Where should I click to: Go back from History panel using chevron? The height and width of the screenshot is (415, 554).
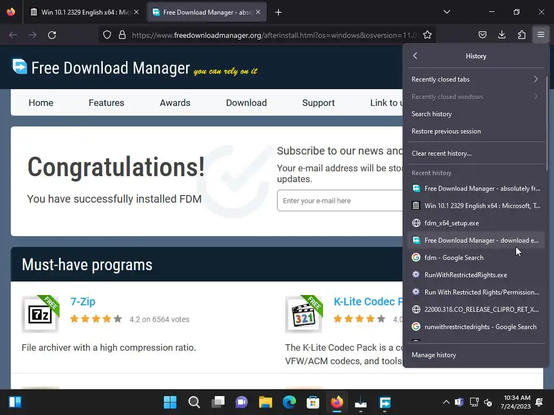click(x=415, y=56)
